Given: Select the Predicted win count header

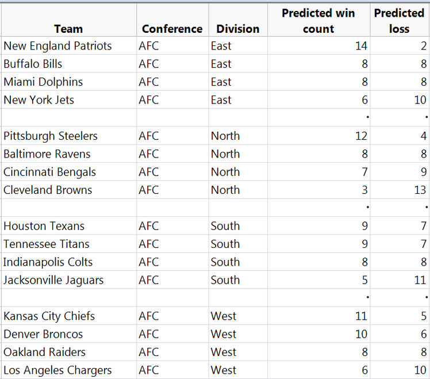Looking at the screenshot, I should (x=318, y=21).
